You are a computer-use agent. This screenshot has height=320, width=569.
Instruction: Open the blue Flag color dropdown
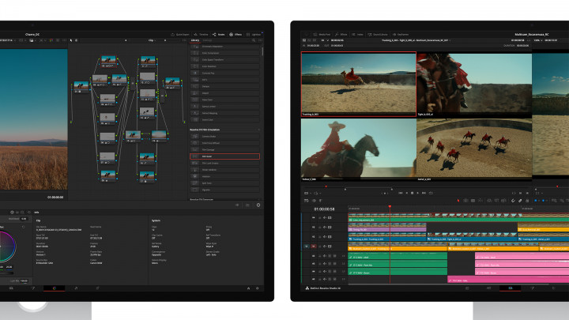pos(537,200)
